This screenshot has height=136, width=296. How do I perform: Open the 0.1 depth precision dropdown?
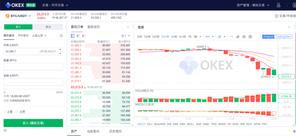(126, 36)
